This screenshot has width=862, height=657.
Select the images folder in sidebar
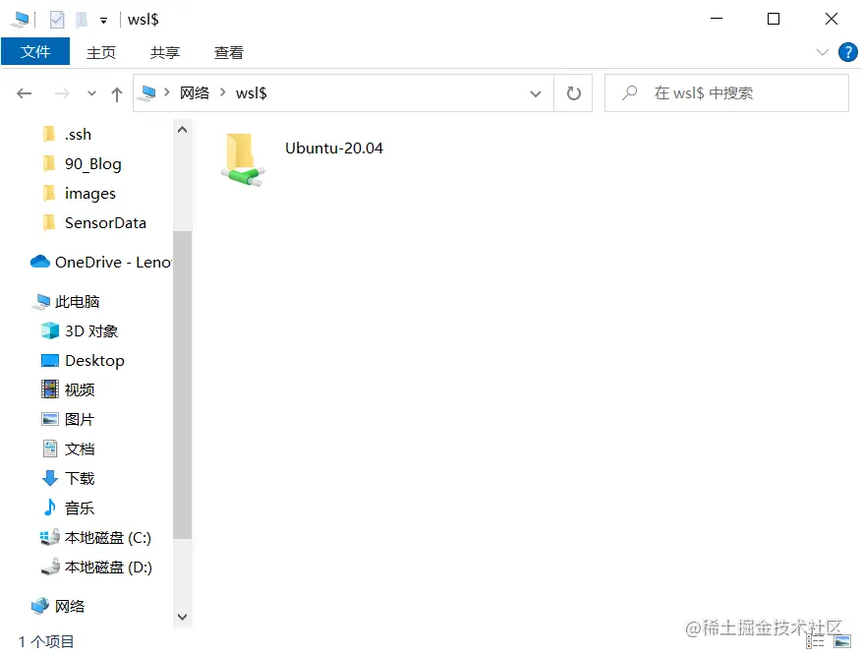[89, 194]
